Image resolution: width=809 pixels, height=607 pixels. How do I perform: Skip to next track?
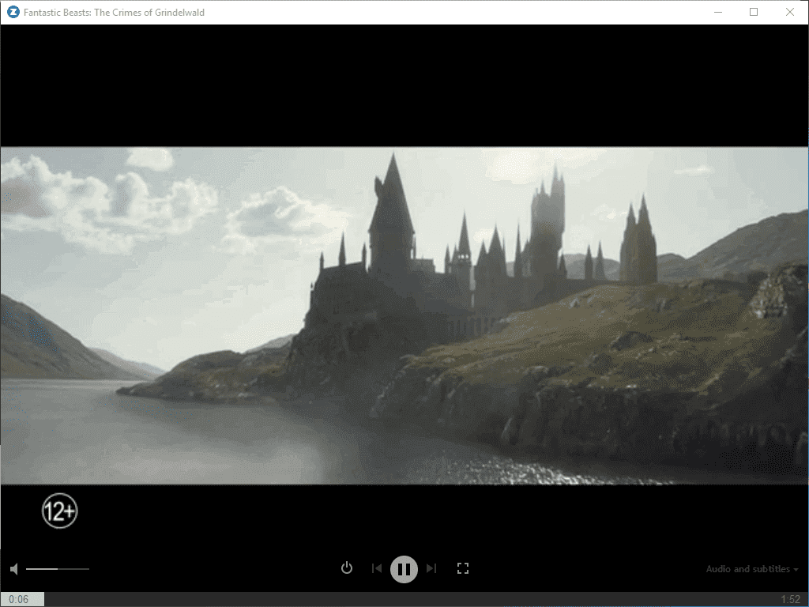(431, 568)
